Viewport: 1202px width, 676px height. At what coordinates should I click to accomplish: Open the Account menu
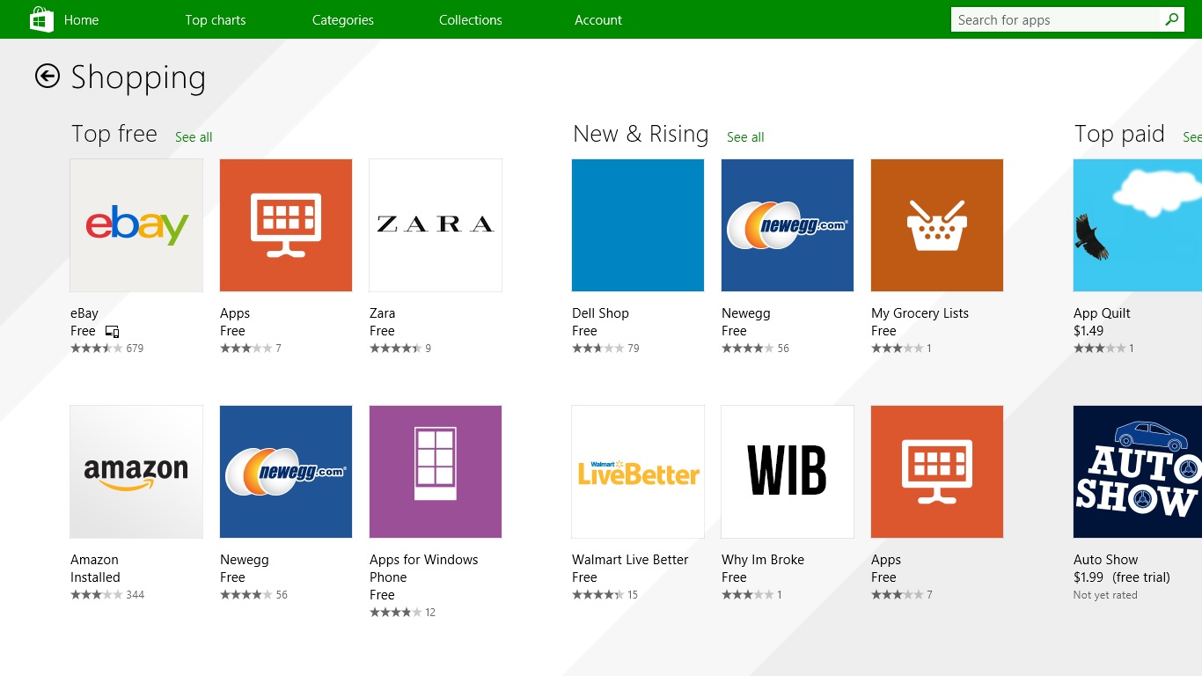click(598, 19)
